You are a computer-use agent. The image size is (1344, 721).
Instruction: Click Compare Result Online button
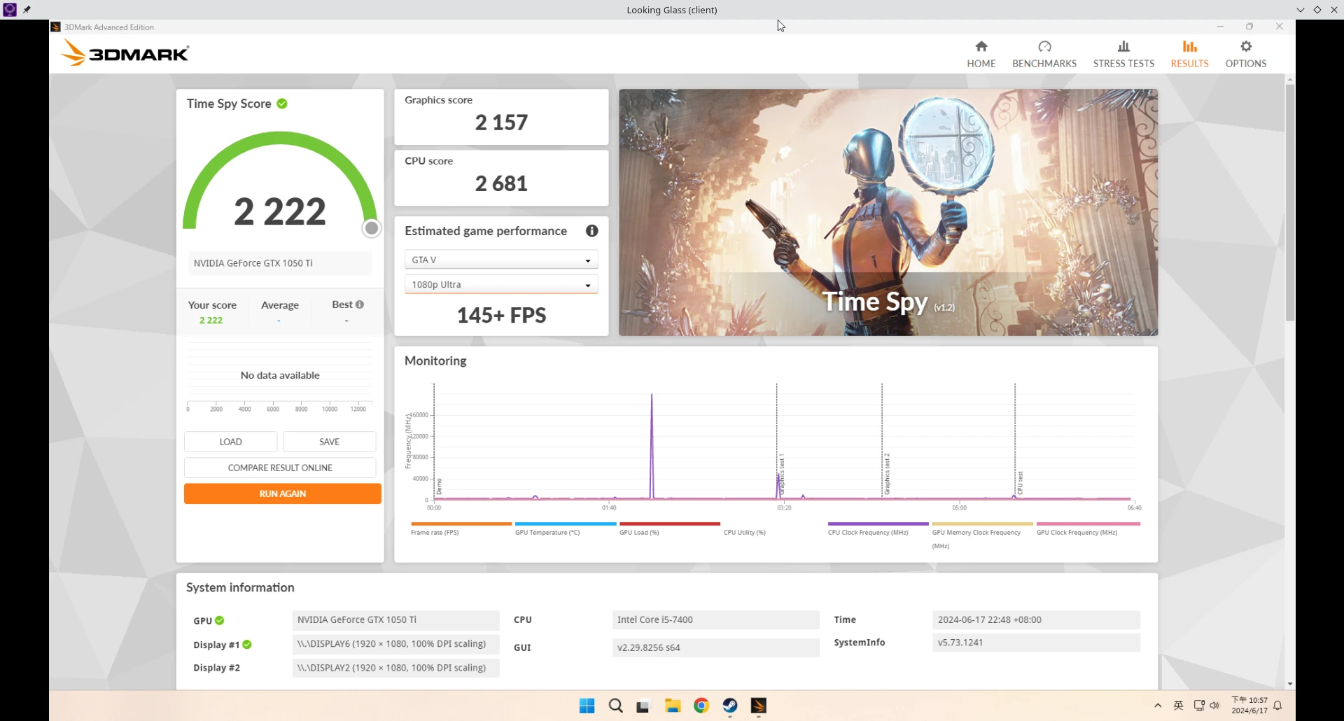280,468
